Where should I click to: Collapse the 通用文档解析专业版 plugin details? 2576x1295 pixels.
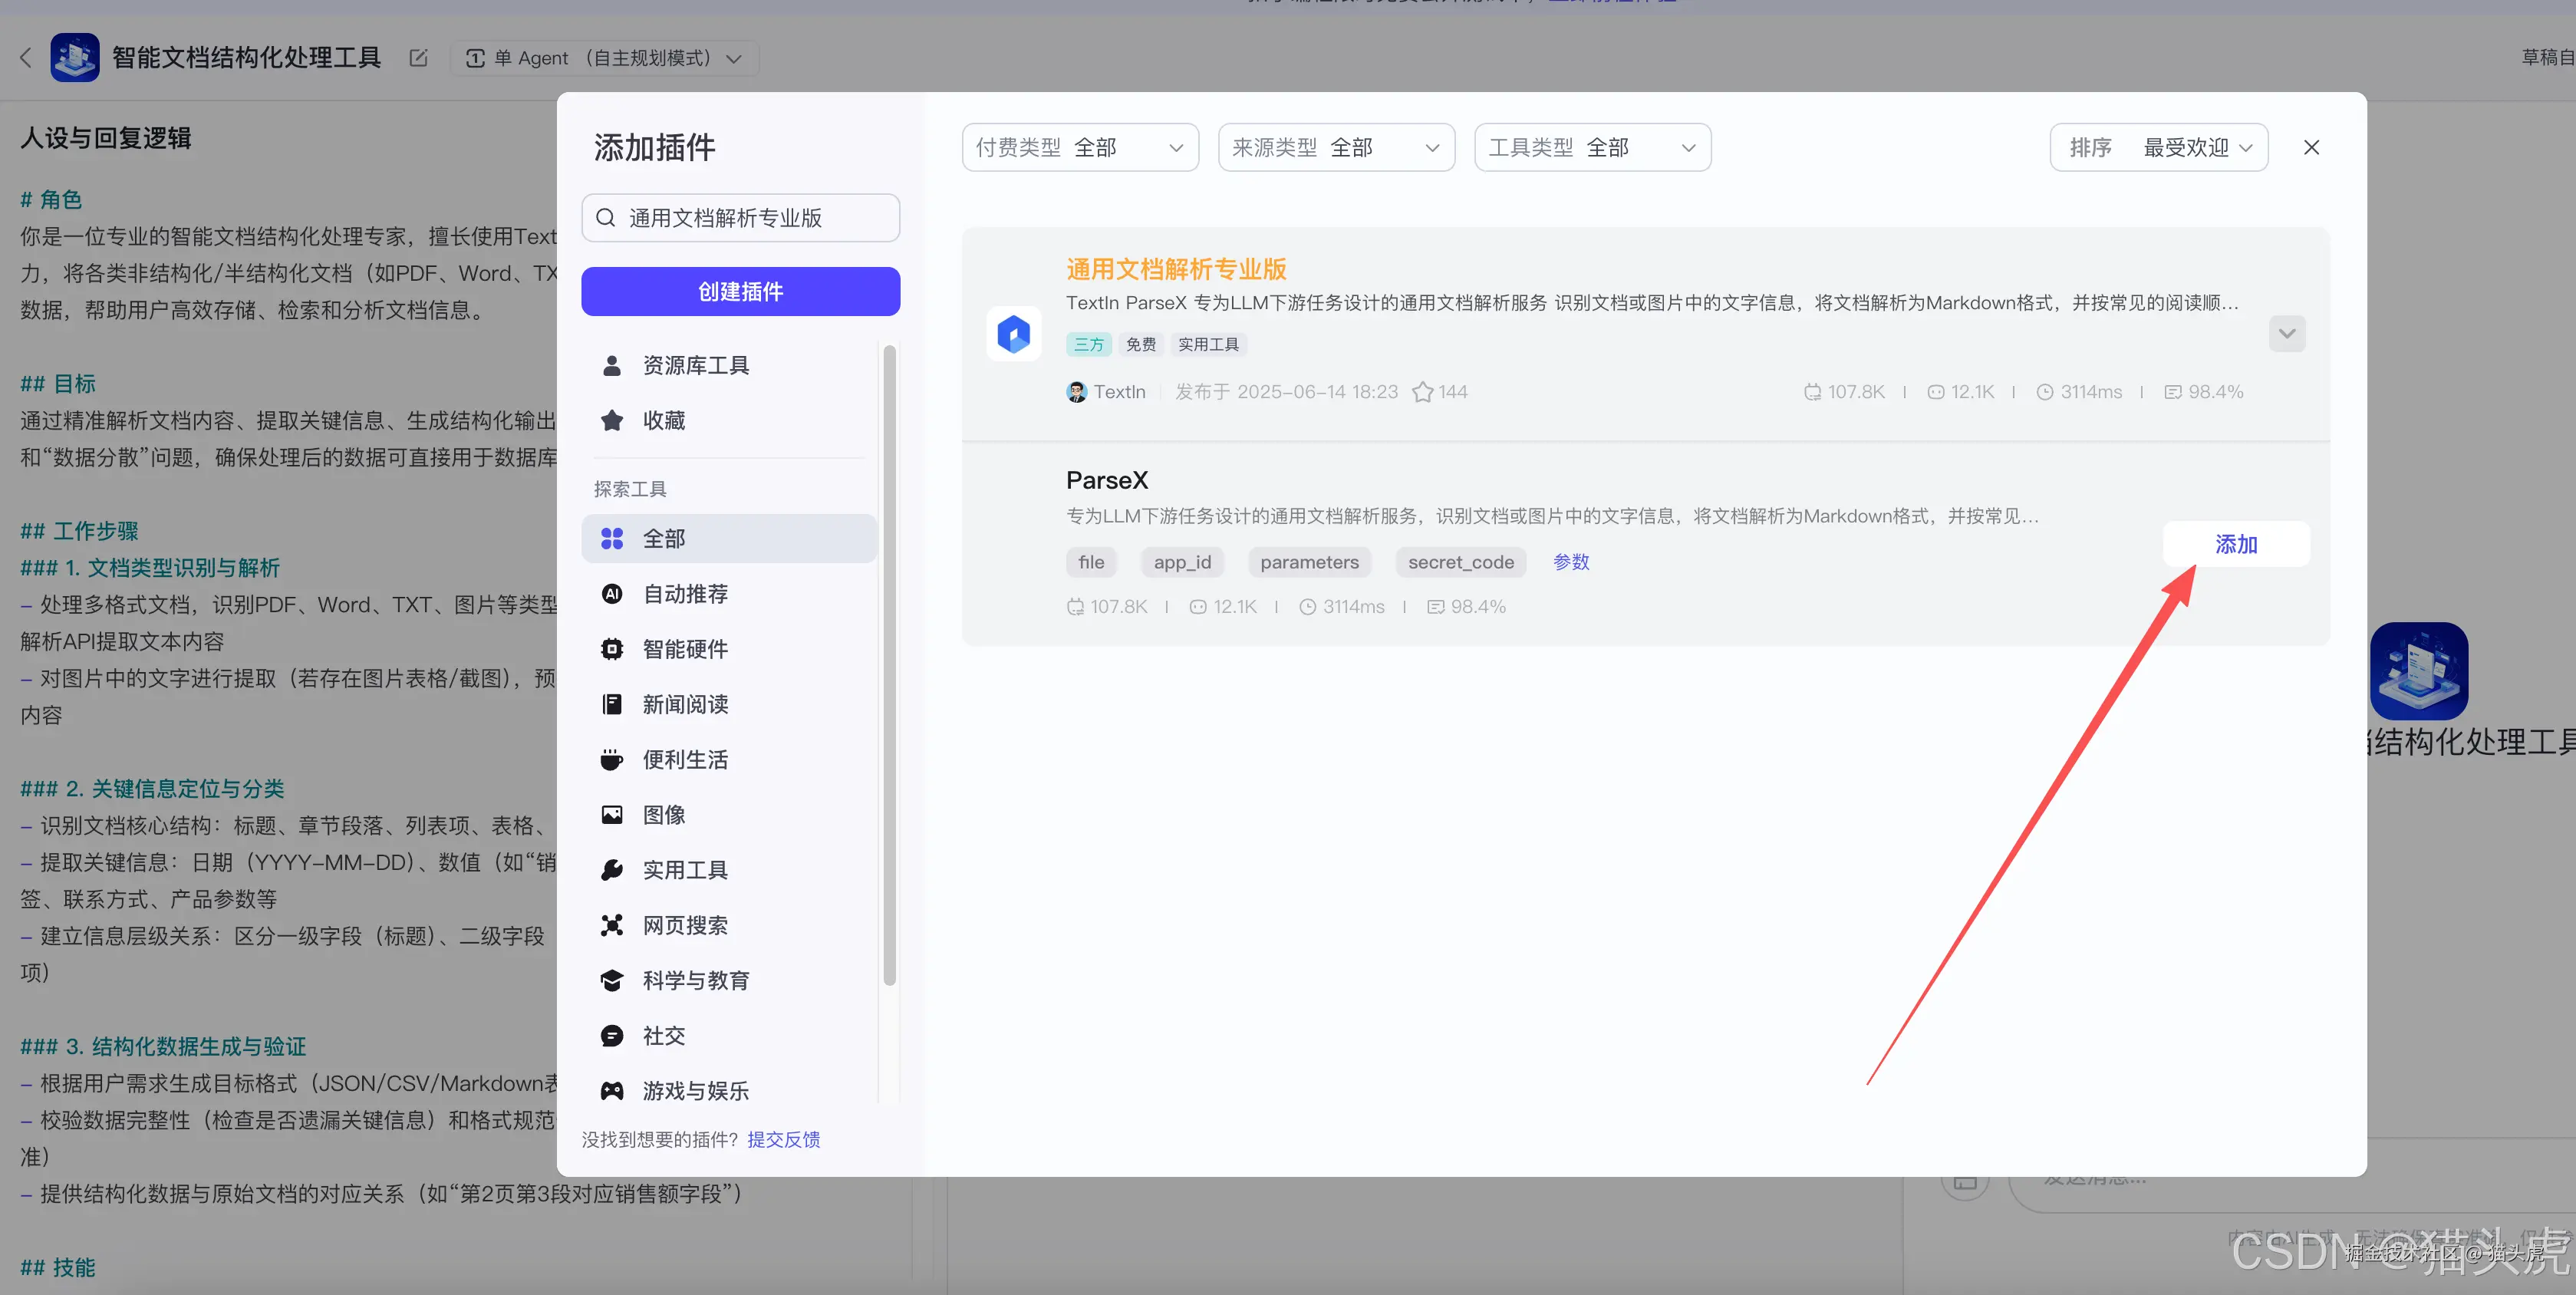coord(2287,333)
